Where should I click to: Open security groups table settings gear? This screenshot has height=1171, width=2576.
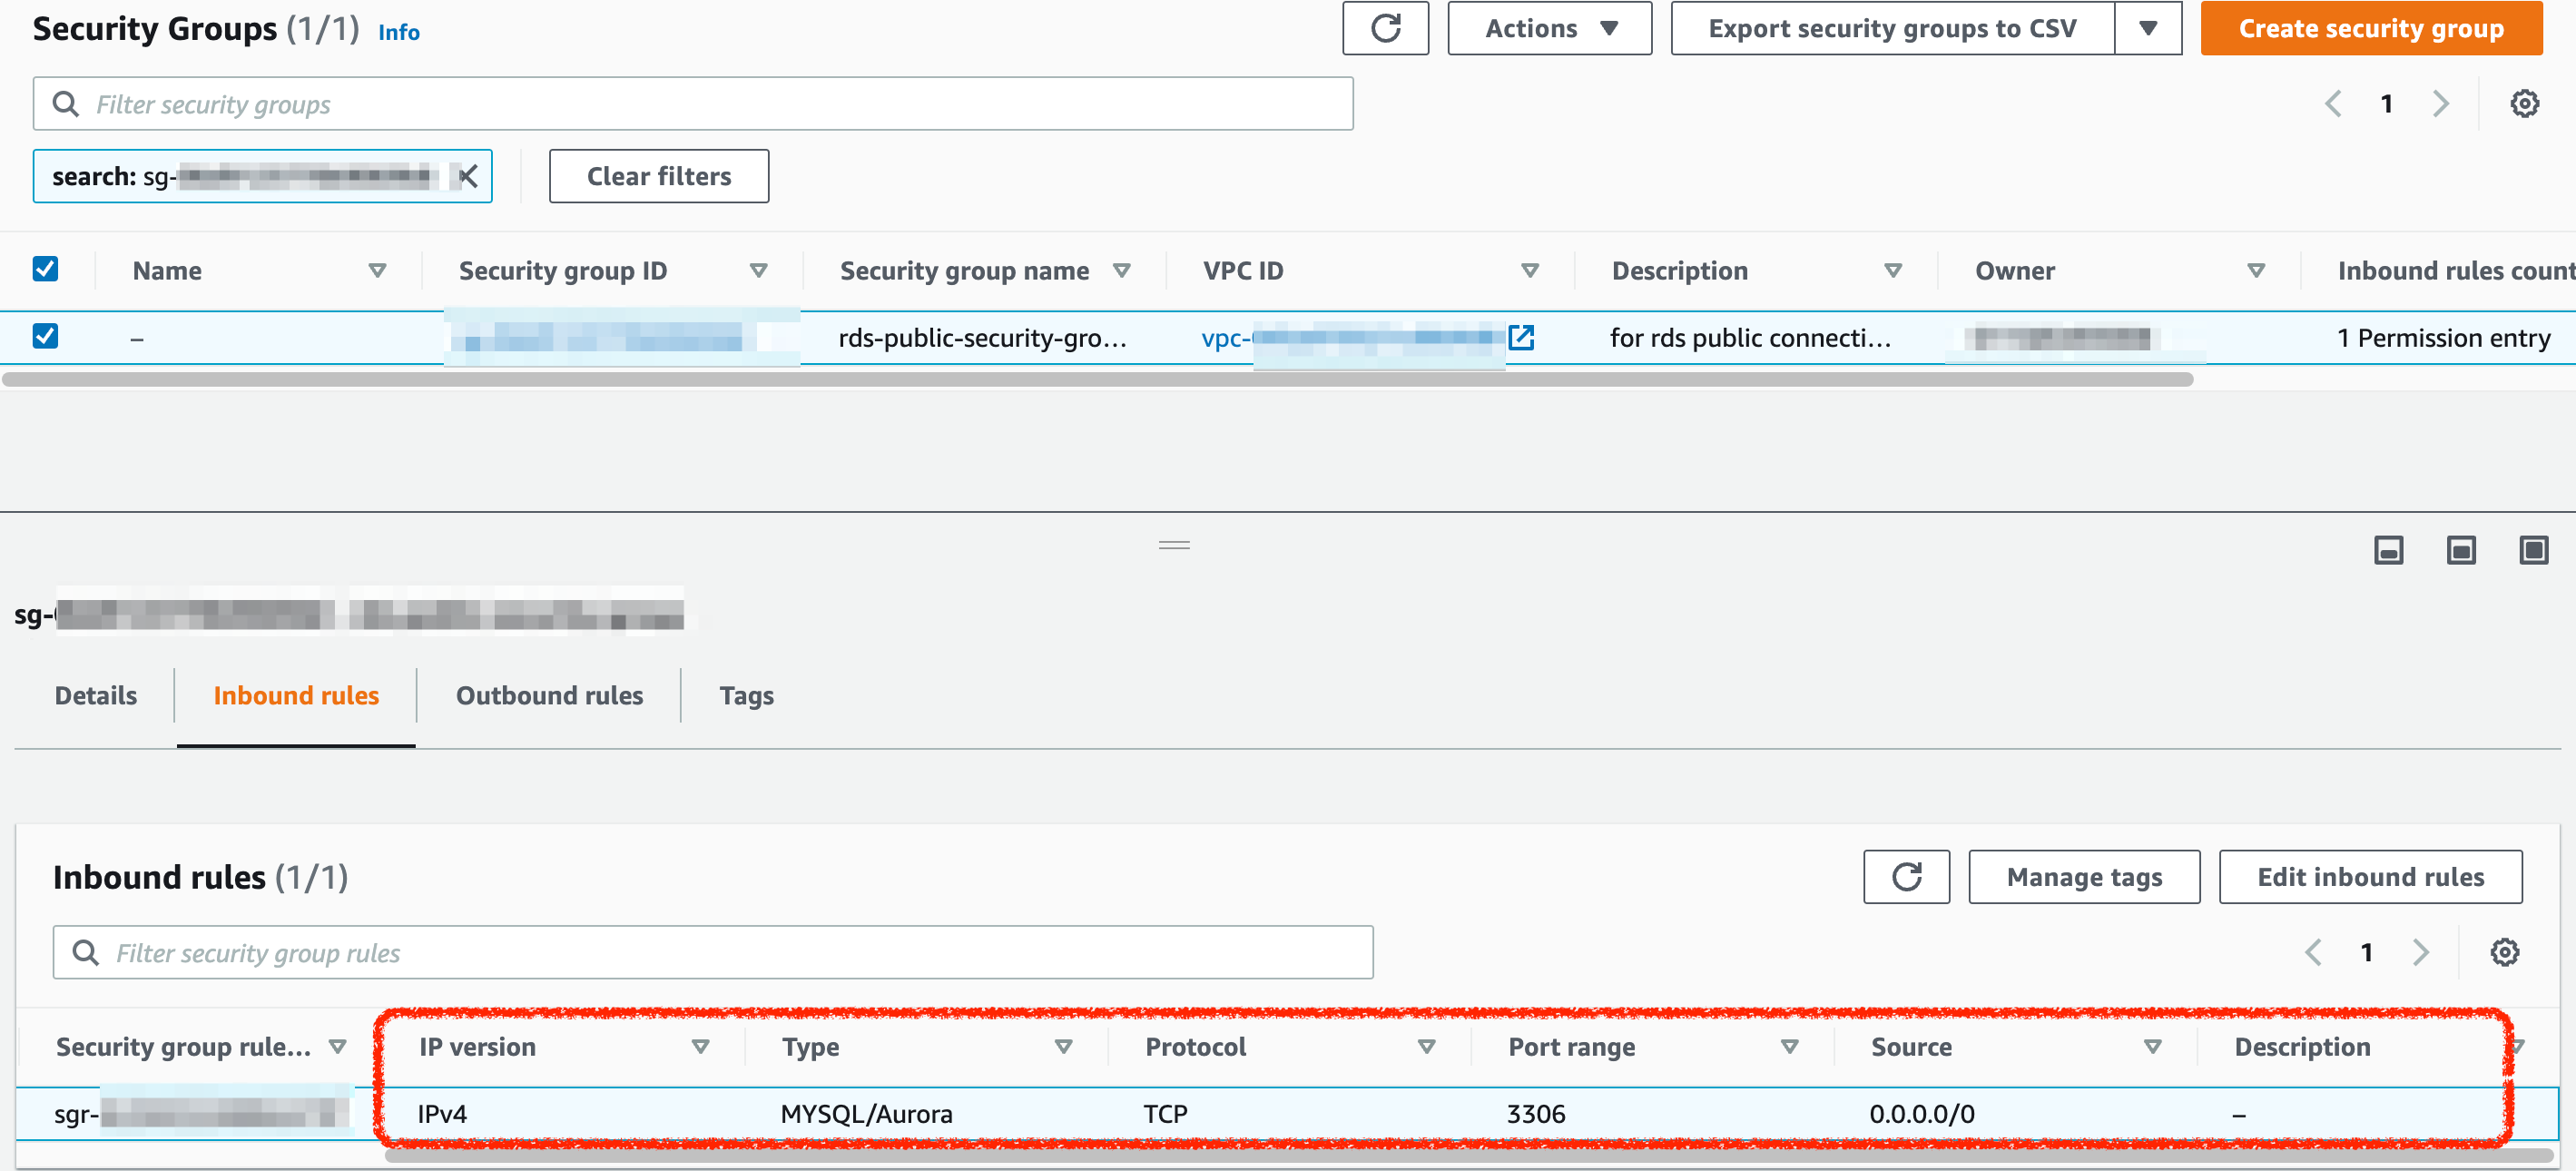coord(2524,104)
